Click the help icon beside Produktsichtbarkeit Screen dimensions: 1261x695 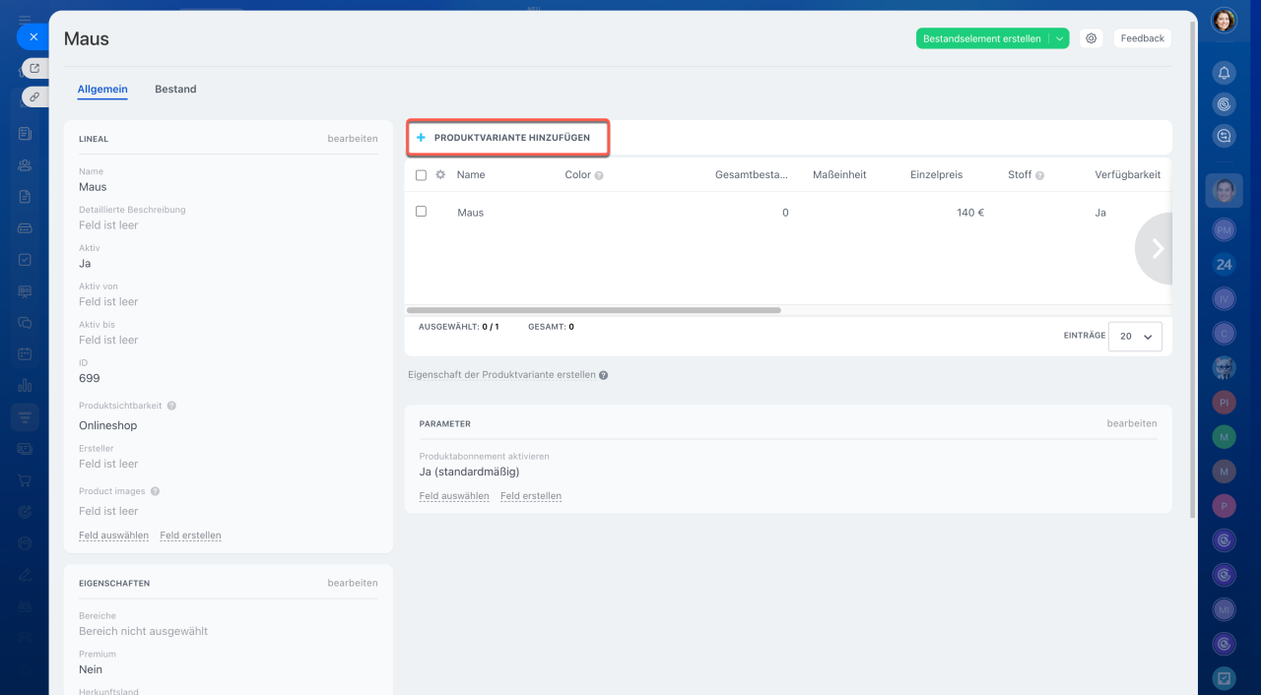click(171, 406)
